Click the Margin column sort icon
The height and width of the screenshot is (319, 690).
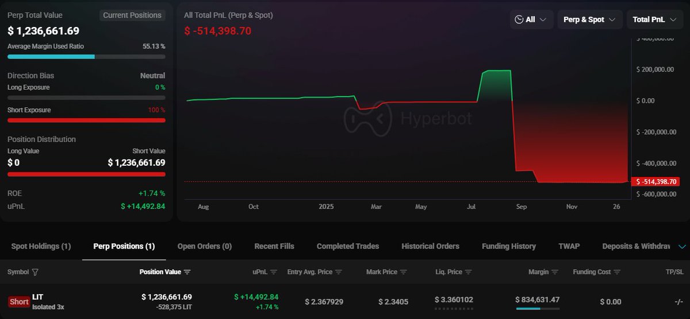click(x=555, y=272)
